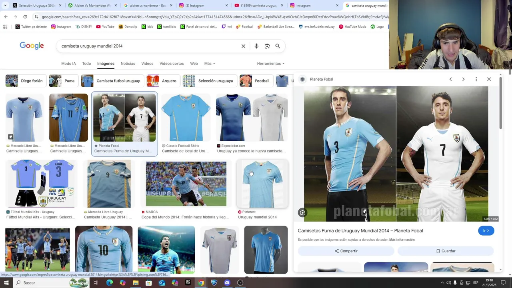
Task: Apply the Arquero filter chip
Action: pos(163,81)
